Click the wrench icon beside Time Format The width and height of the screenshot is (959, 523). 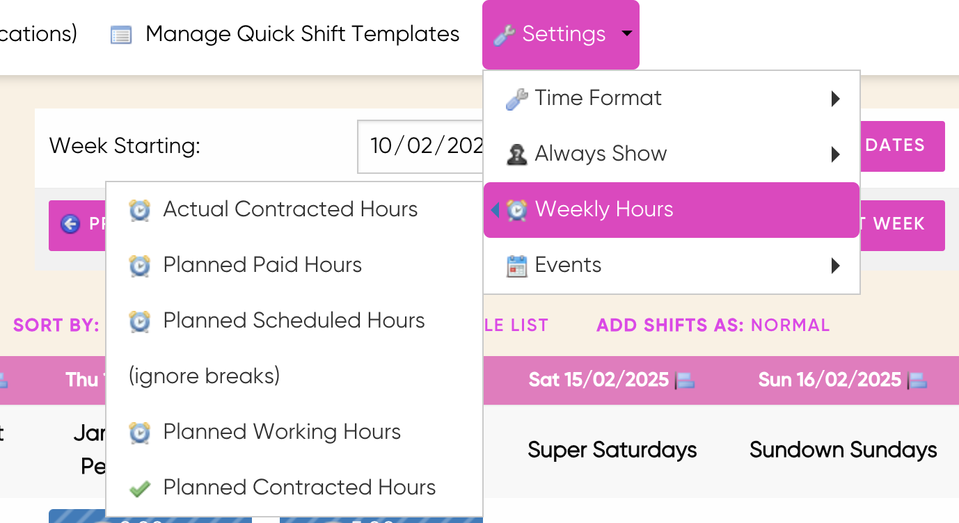[x=516, y=99]
